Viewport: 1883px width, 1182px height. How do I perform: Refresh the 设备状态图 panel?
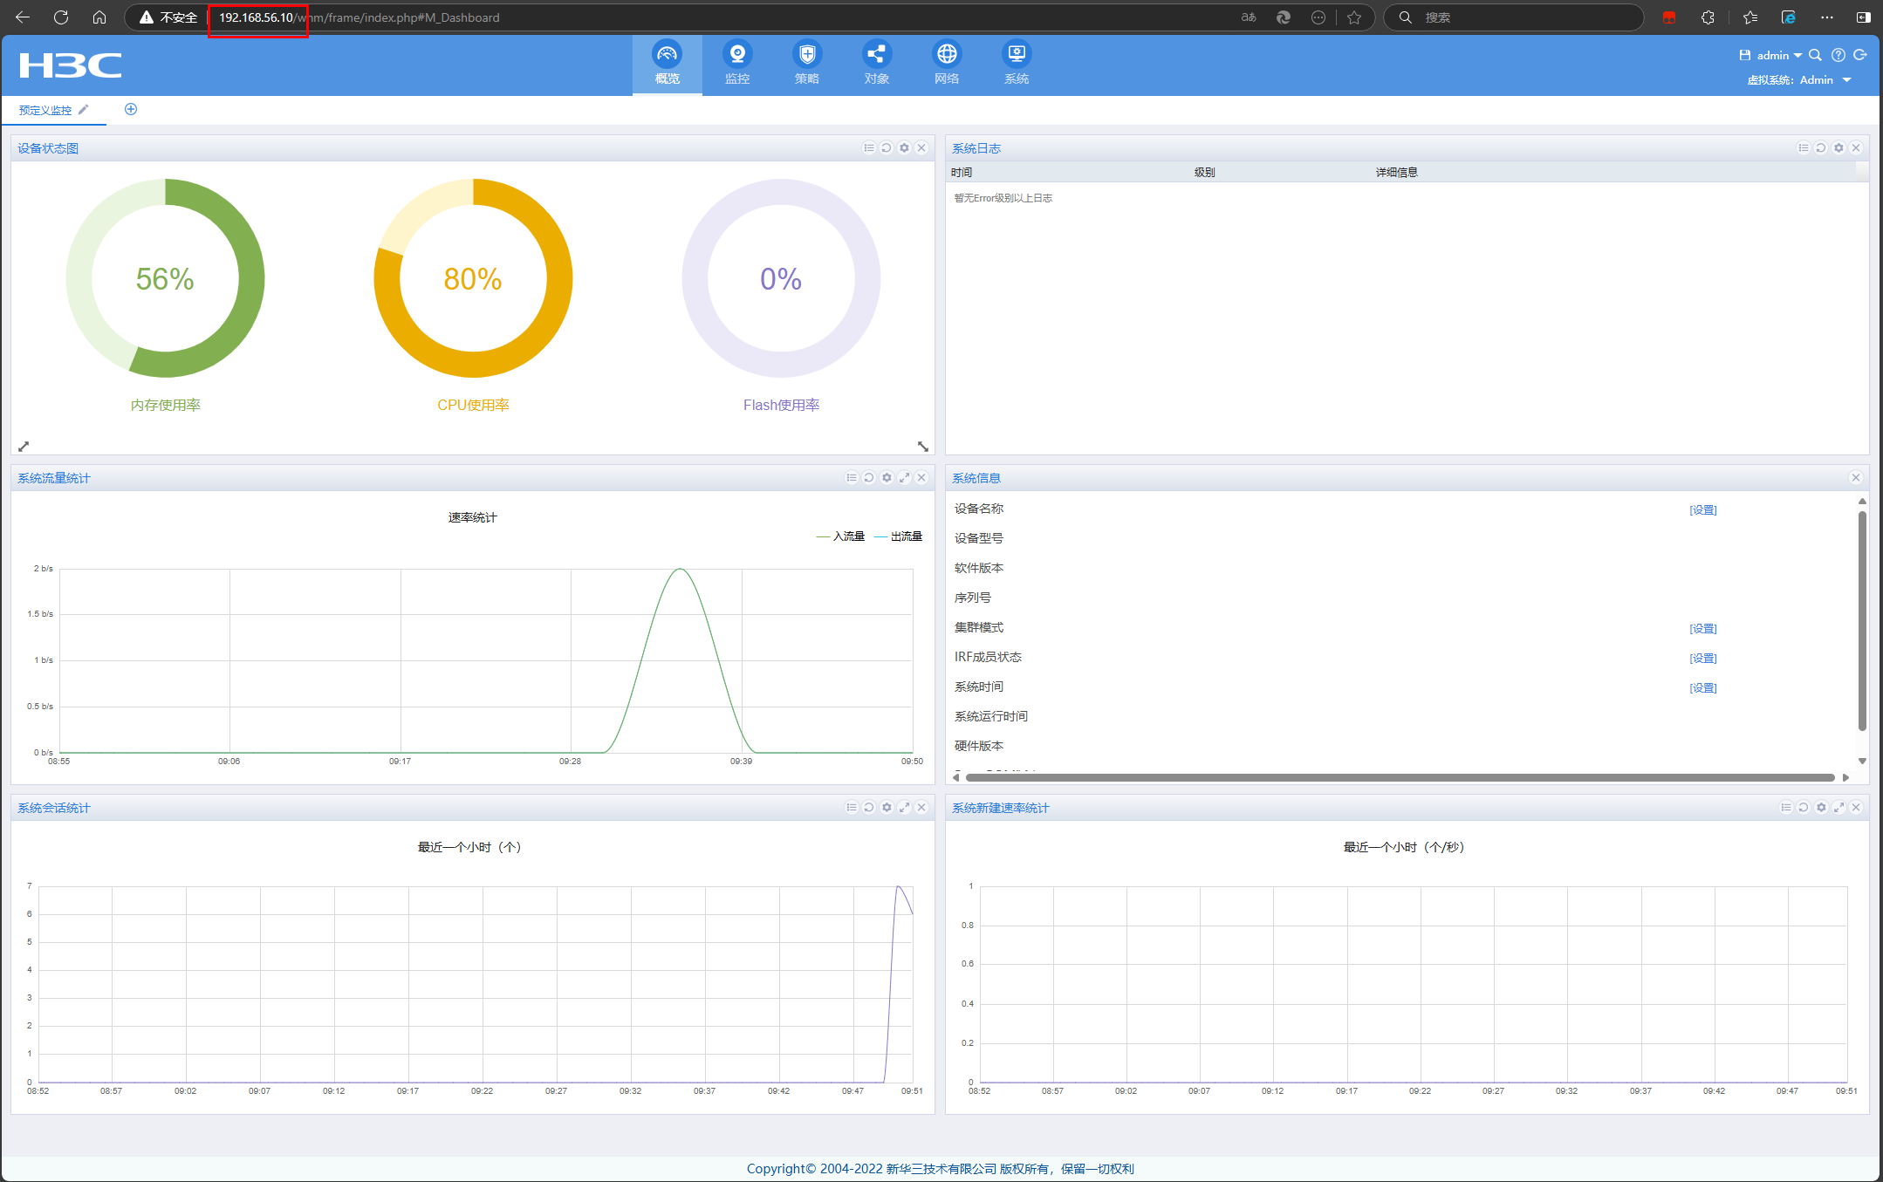887,148
